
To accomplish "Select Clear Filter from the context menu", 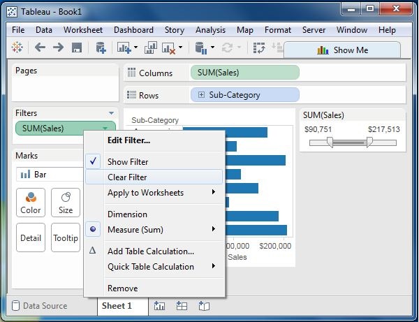I will tap(127, 177).
